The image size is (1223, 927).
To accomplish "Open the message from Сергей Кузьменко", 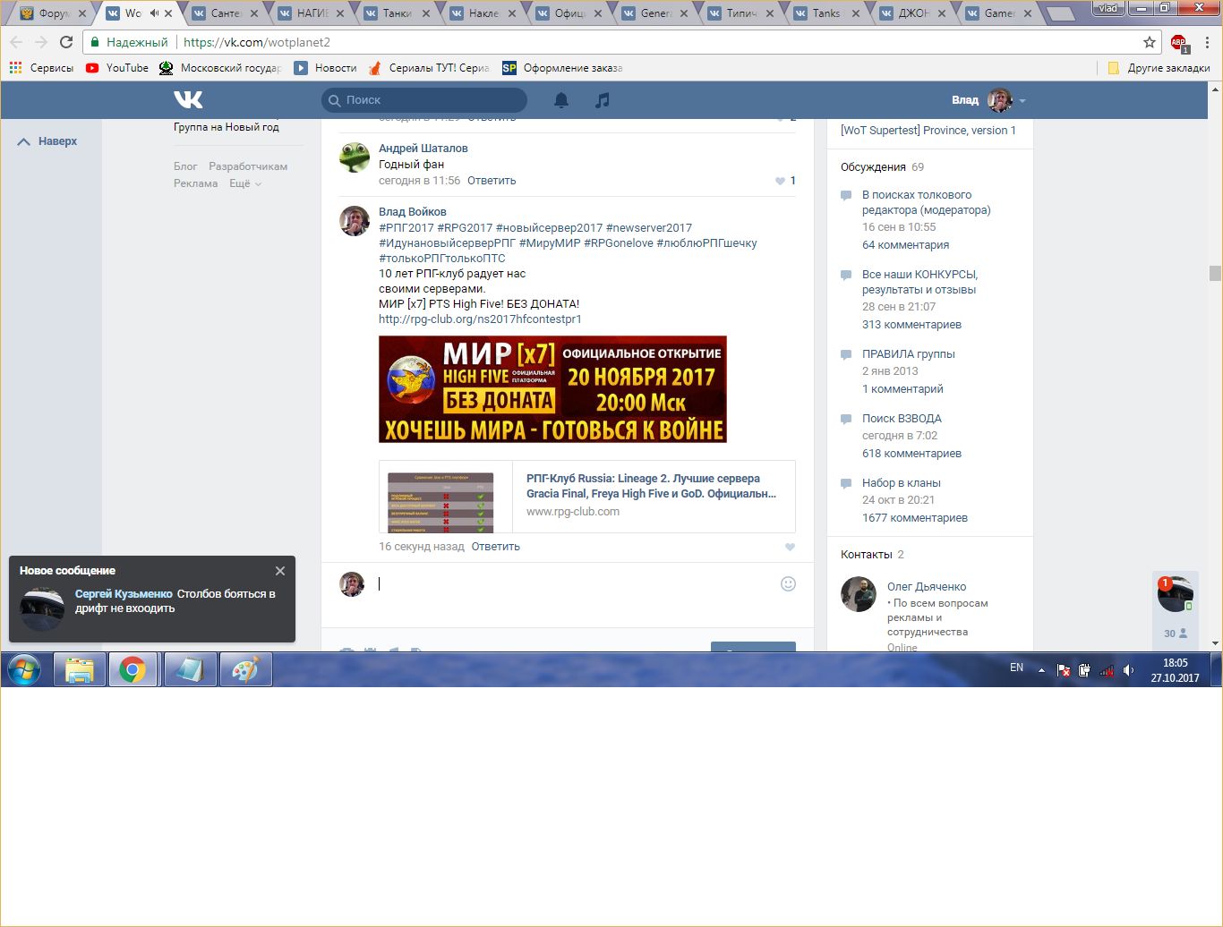I will pyautogui.click(x=152, y=601).
